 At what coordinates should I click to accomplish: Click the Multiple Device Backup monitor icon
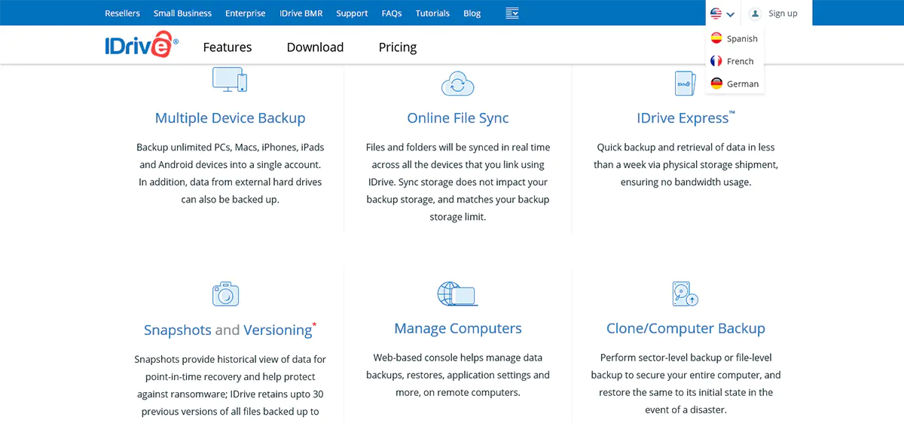tap(230, 80)
